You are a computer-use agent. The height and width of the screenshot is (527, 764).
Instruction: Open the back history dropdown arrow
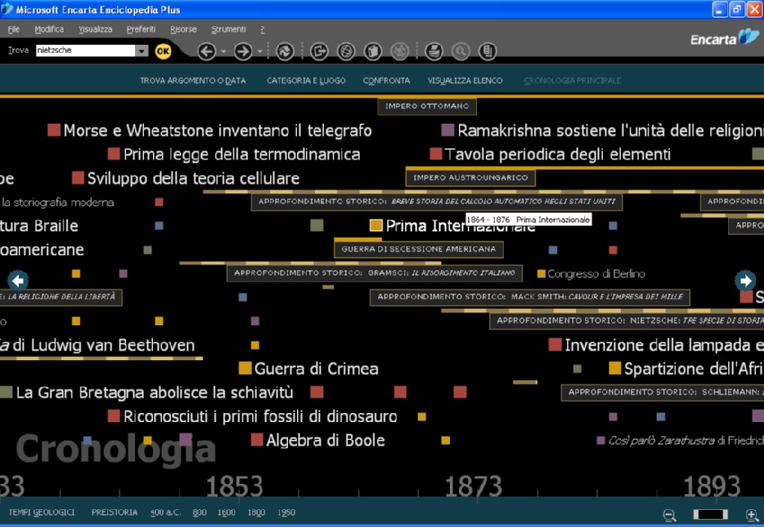pos(223,51)
